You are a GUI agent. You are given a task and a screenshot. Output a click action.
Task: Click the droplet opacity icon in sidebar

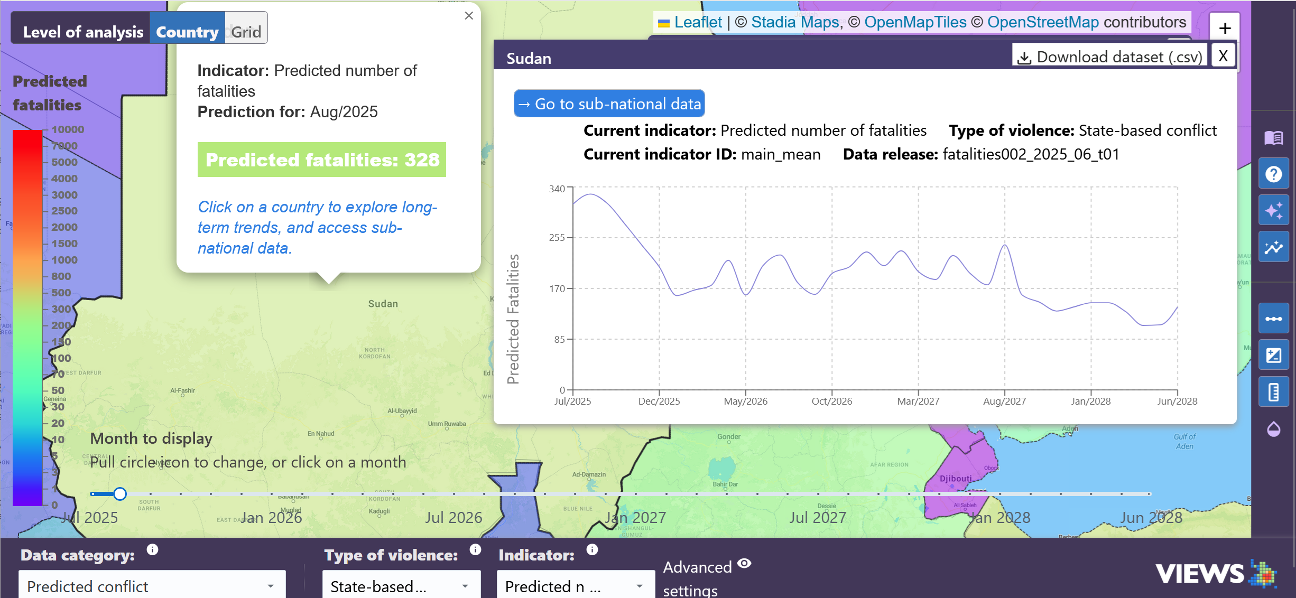click(x=1273, y=429)
